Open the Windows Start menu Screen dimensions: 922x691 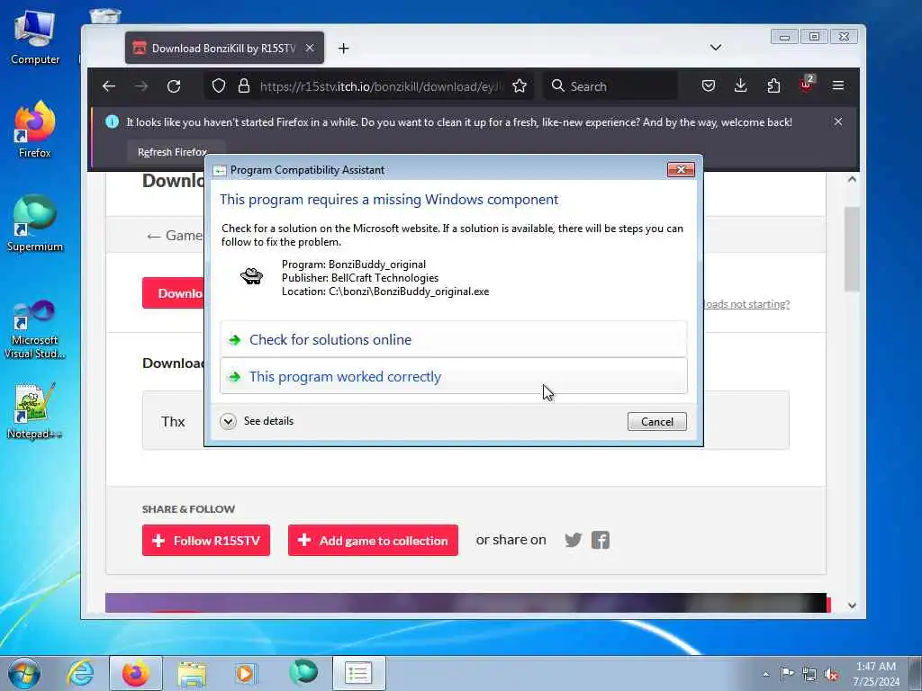[24, 673]
